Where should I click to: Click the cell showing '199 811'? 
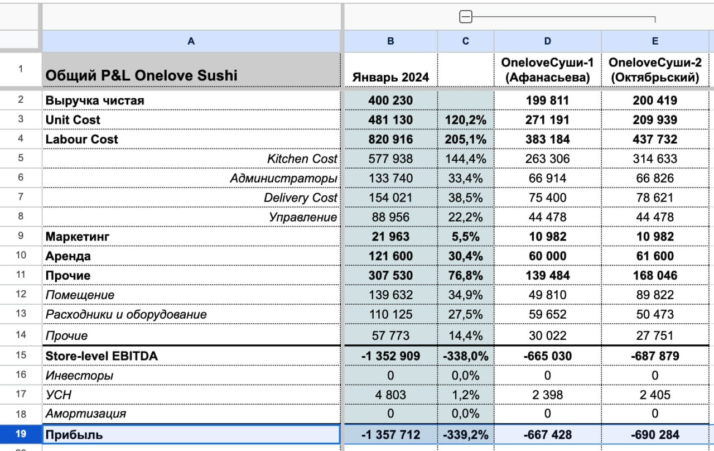tap(548, 100)
